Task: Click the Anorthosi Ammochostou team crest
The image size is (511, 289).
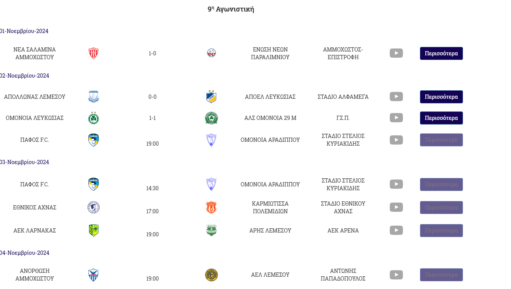Action: (93, 275)
